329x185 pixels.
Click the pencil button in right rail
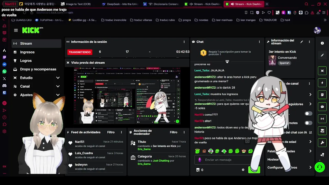click(x=322, y=55)
